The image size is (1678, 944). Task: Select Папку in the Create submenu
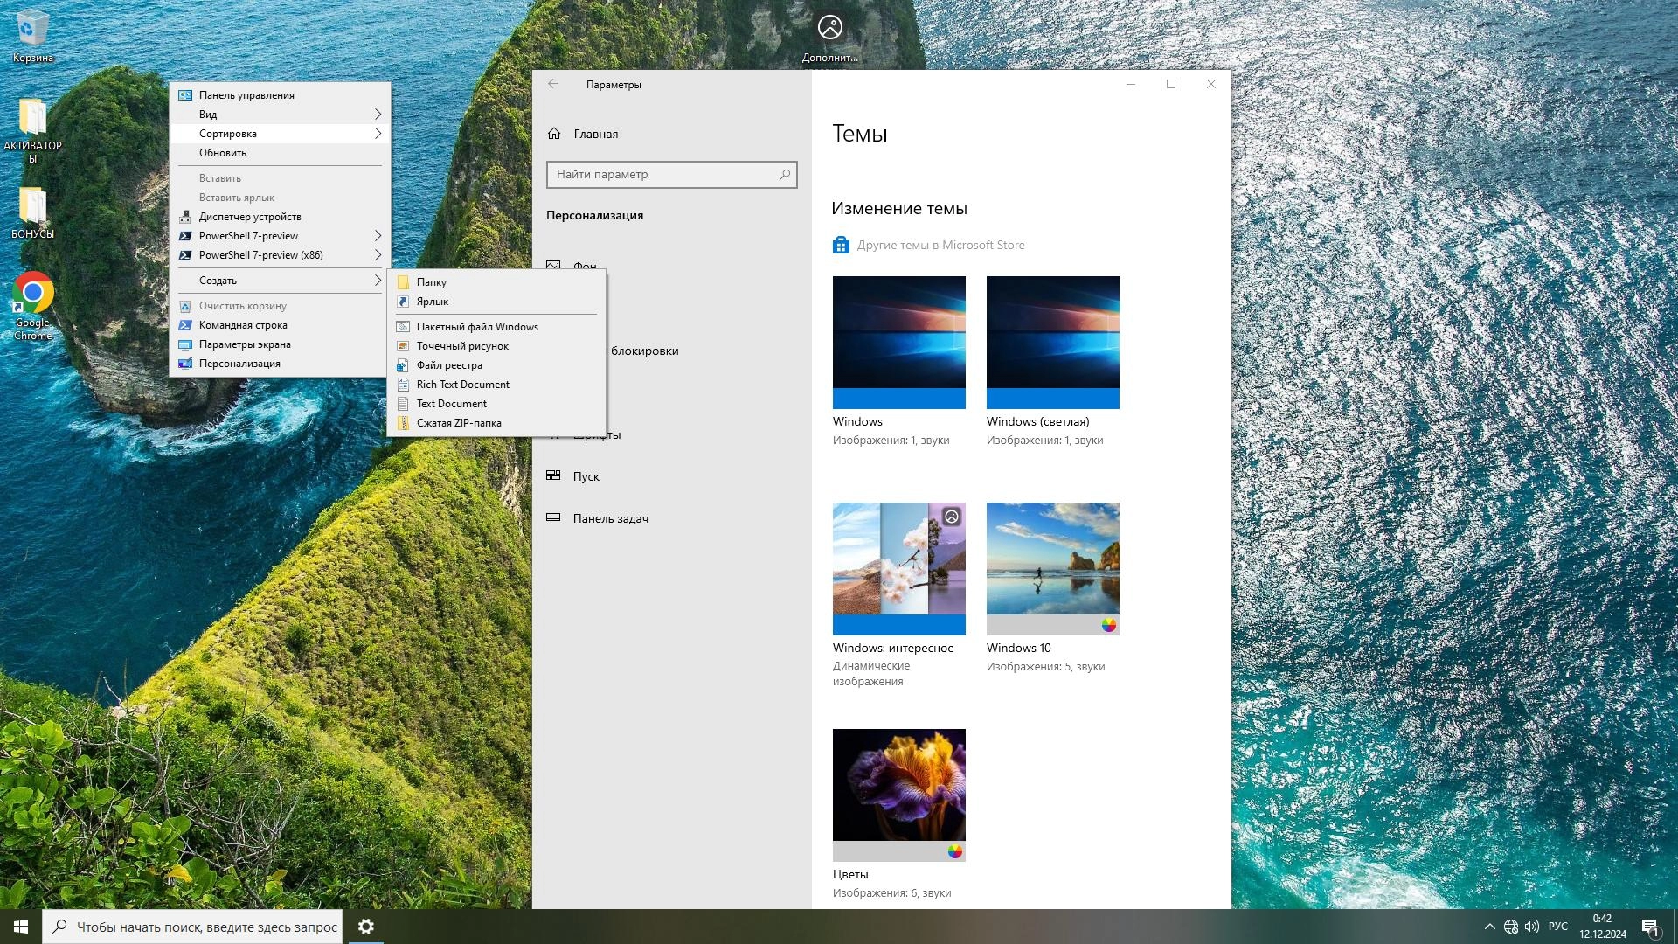432,282
